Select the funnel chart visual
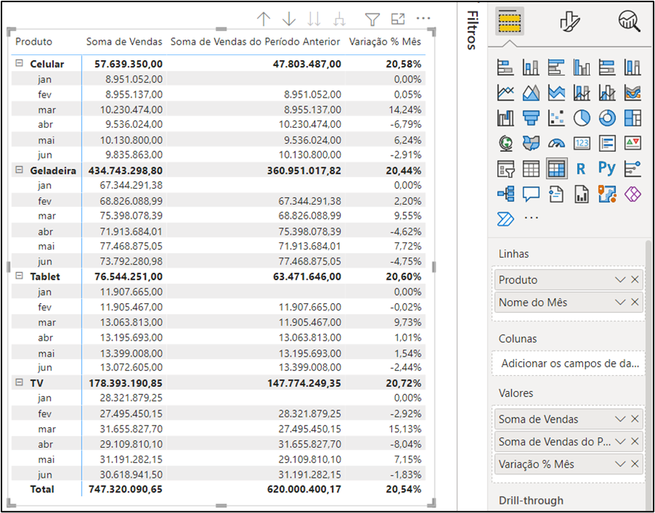Screen dimensions: 655x513 pyautogui.click(x=531, y=119)
